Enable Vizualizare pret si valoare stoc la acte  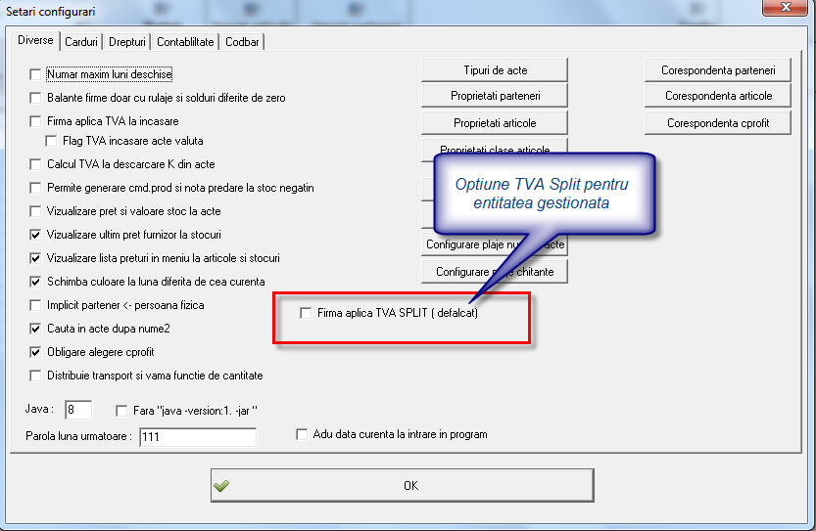coord(35,211)
